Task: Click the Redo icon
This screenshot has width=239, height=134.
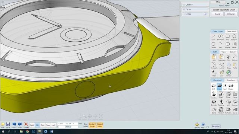Action: point(20,125)
